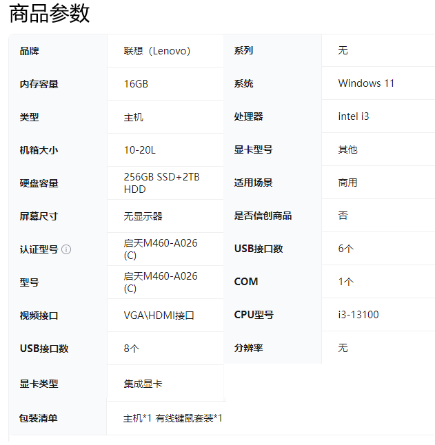Click the 包装清单 label
435x445 pixels.
point(39,418)
